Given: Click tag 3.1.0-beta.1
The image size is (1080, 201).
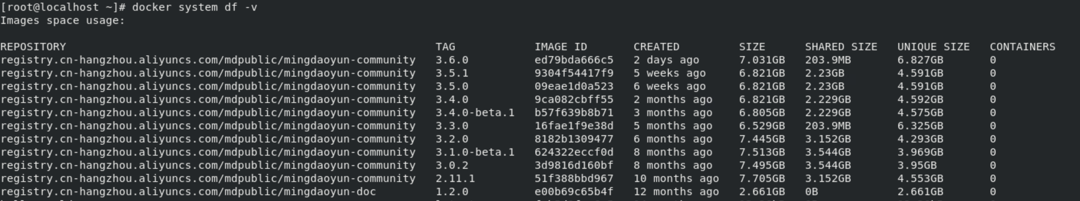Looking at the screenshot, I should (x=475, y=152).
